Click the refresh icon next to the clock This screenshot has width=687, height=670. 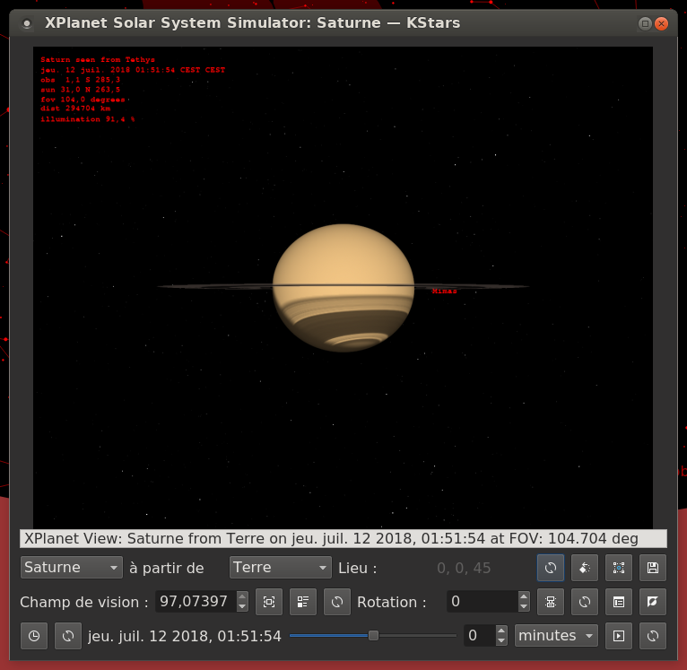tap(68, 636)
